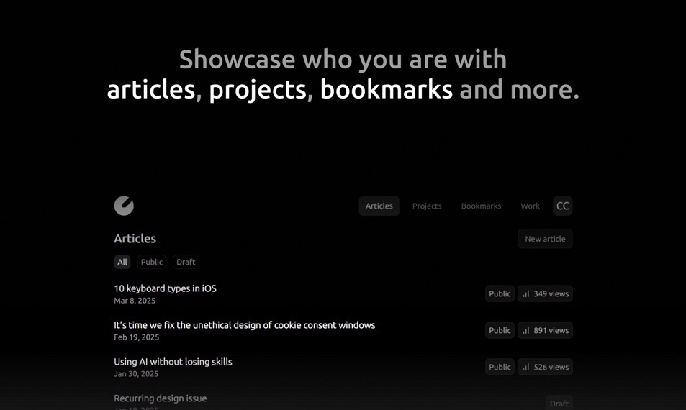Click Public badge for the iOS keyboard article
The height and width of the screenshot is (410, 686).
pos(500,293)
